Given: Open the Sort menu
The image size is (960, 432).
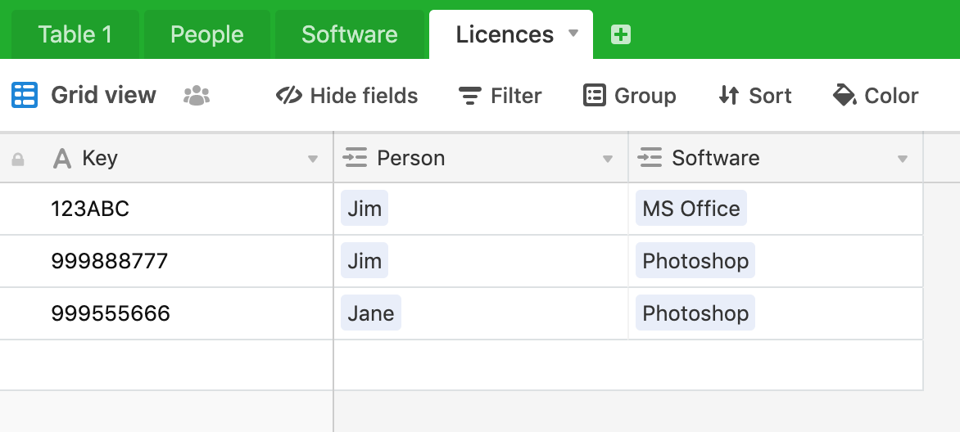Looking at the screenshot, I should point(755,96).
